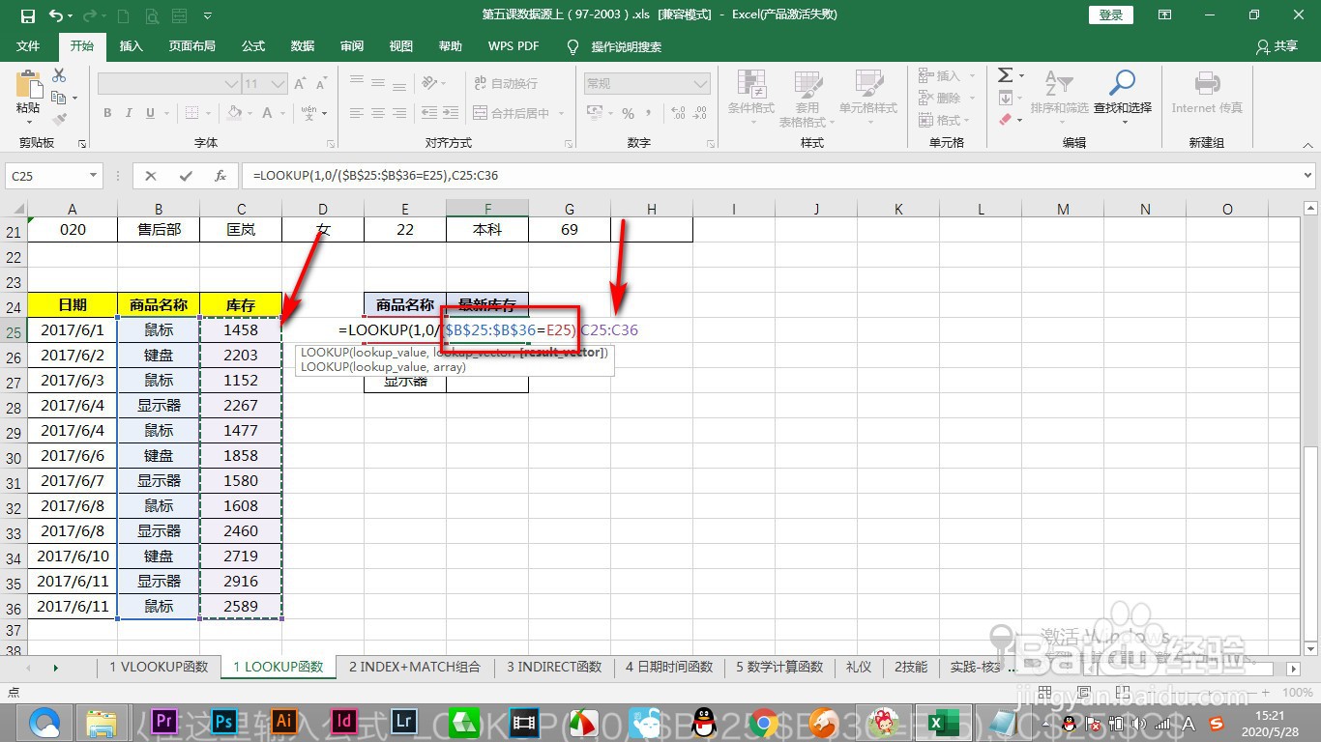Open the Insert Function fx dialog
The width and height of the screenshot is (1321, 742).
220,176
